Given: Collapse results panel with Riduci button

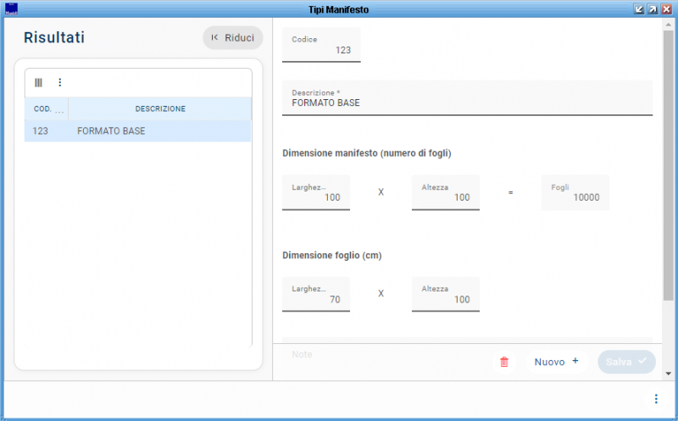Looking at the screenshot, I should 233,37.
